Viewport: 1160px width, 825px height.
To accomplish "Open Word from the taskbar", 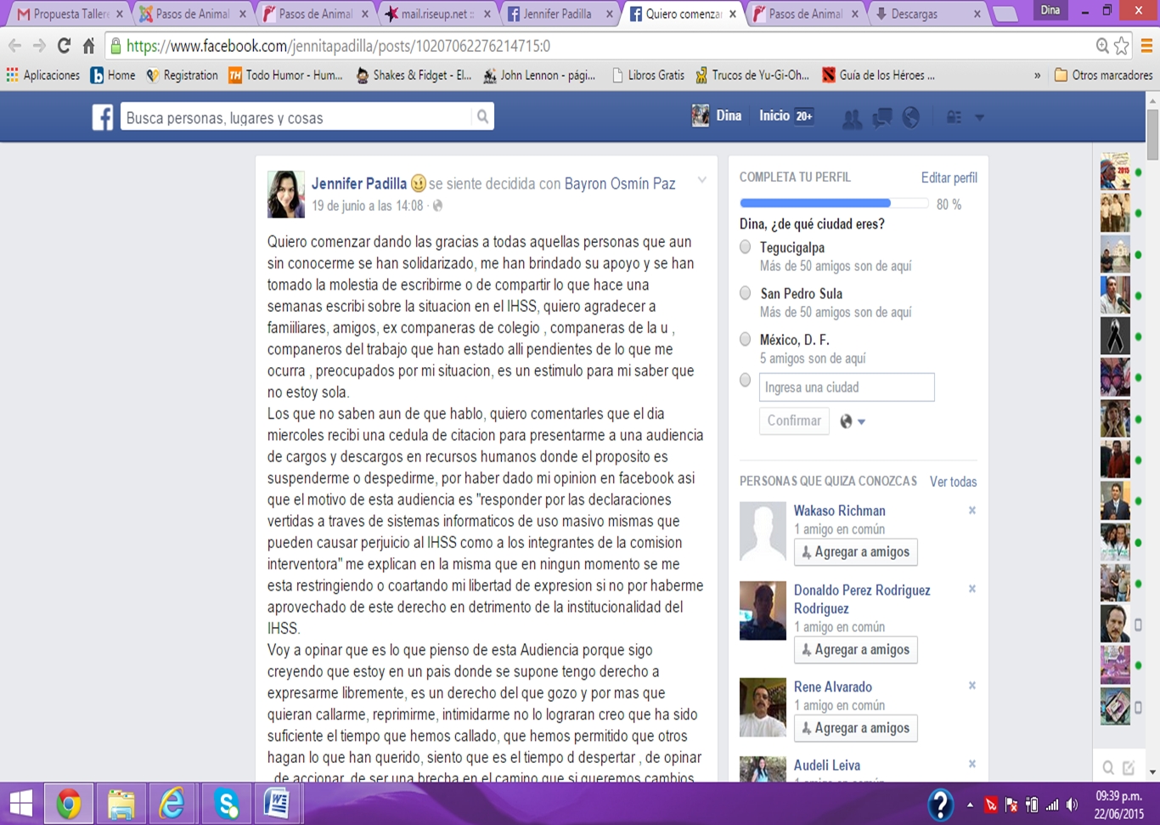I will click(x=277, y=804).
